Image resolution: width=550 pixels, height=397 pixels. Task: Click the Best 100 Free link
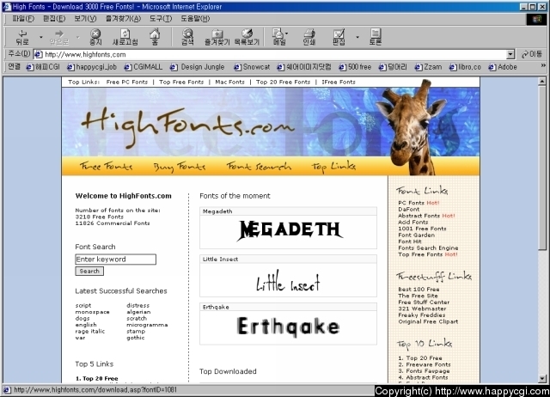(419, 290)
